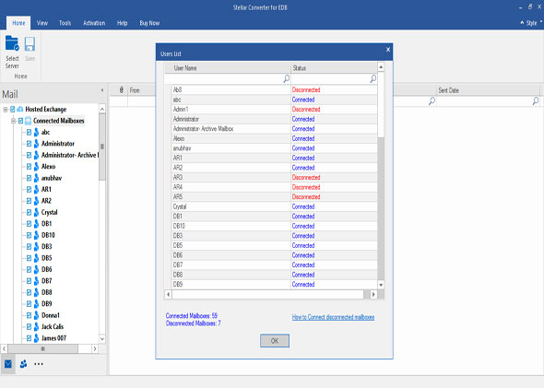The height and width of the screenshot is (388, 544).
Task: Click the User Name column search icon
Action: click(286, 78)
